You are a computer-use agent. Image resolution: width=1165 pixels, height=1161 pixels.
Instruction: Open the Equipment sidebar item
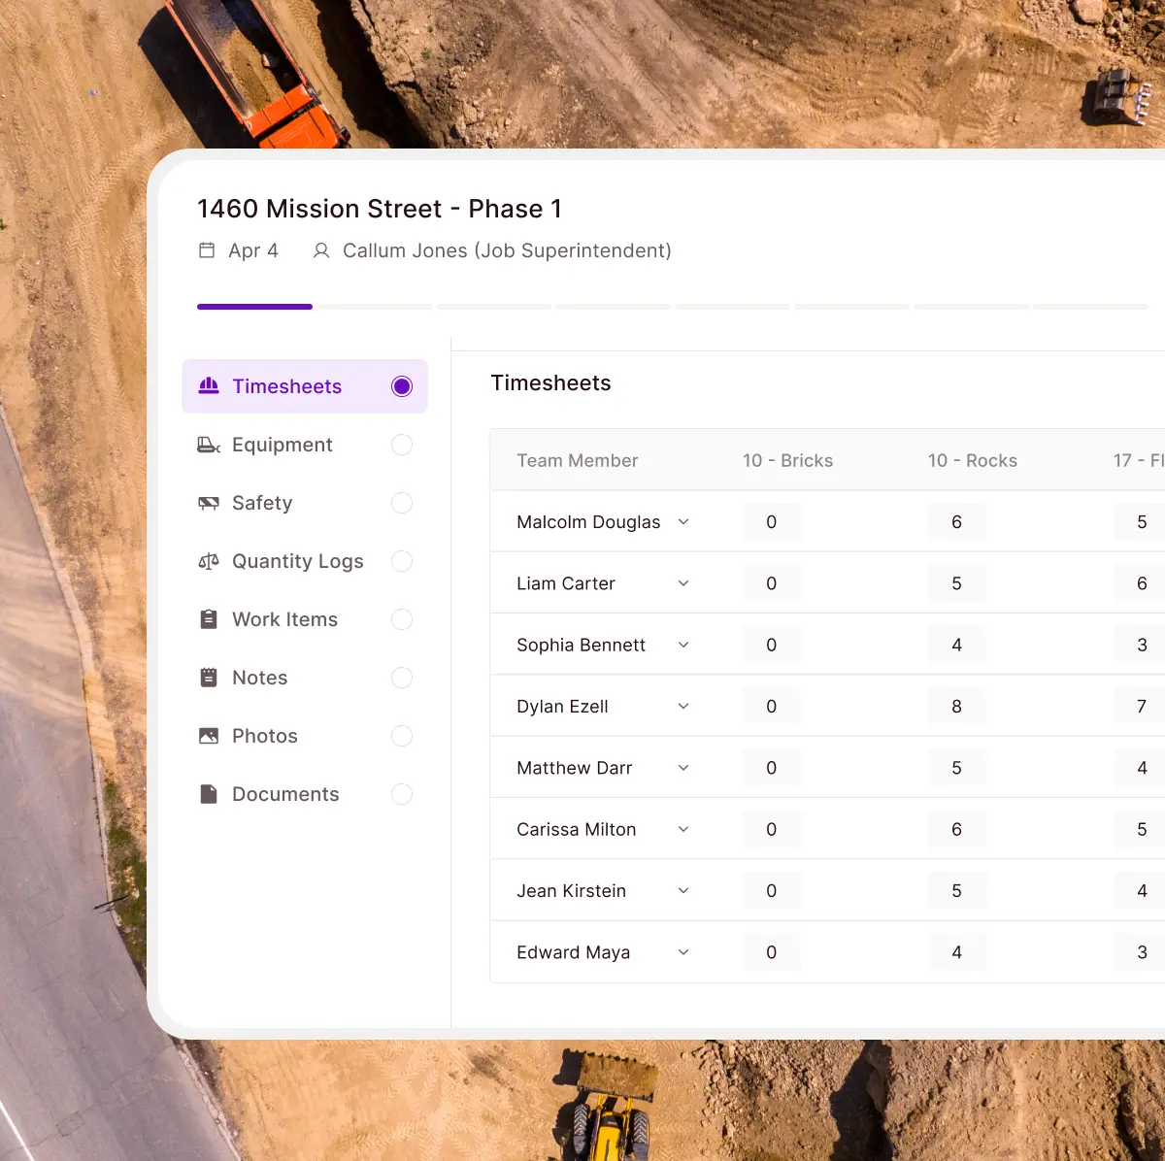point(305,445)
